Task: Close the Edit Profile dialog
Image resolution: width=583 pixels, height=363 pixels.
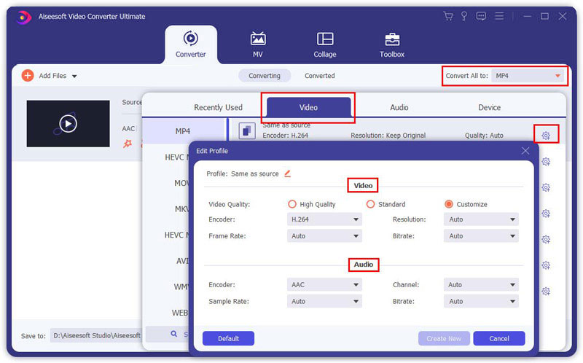Action: point(525,151)
